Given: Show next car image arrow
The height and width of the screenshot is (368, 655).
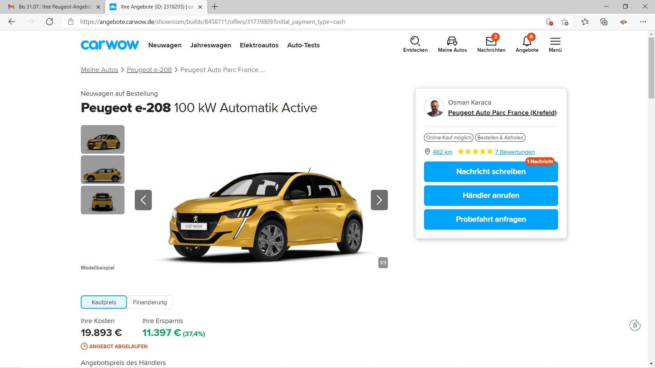Looking at the screenshot, I should pos(379,200).
